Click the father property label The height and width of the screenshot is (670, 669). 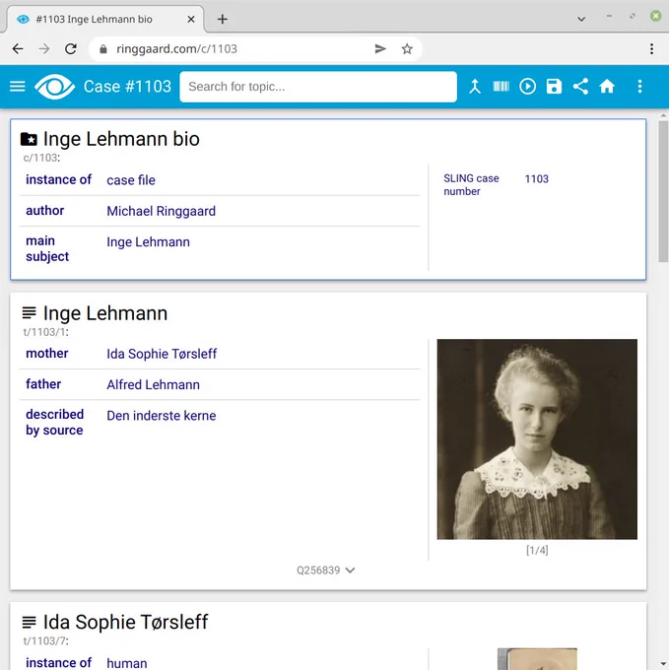point(43,383)
